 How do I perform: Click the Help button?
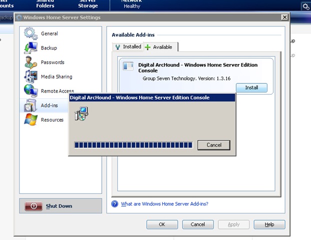269,224
